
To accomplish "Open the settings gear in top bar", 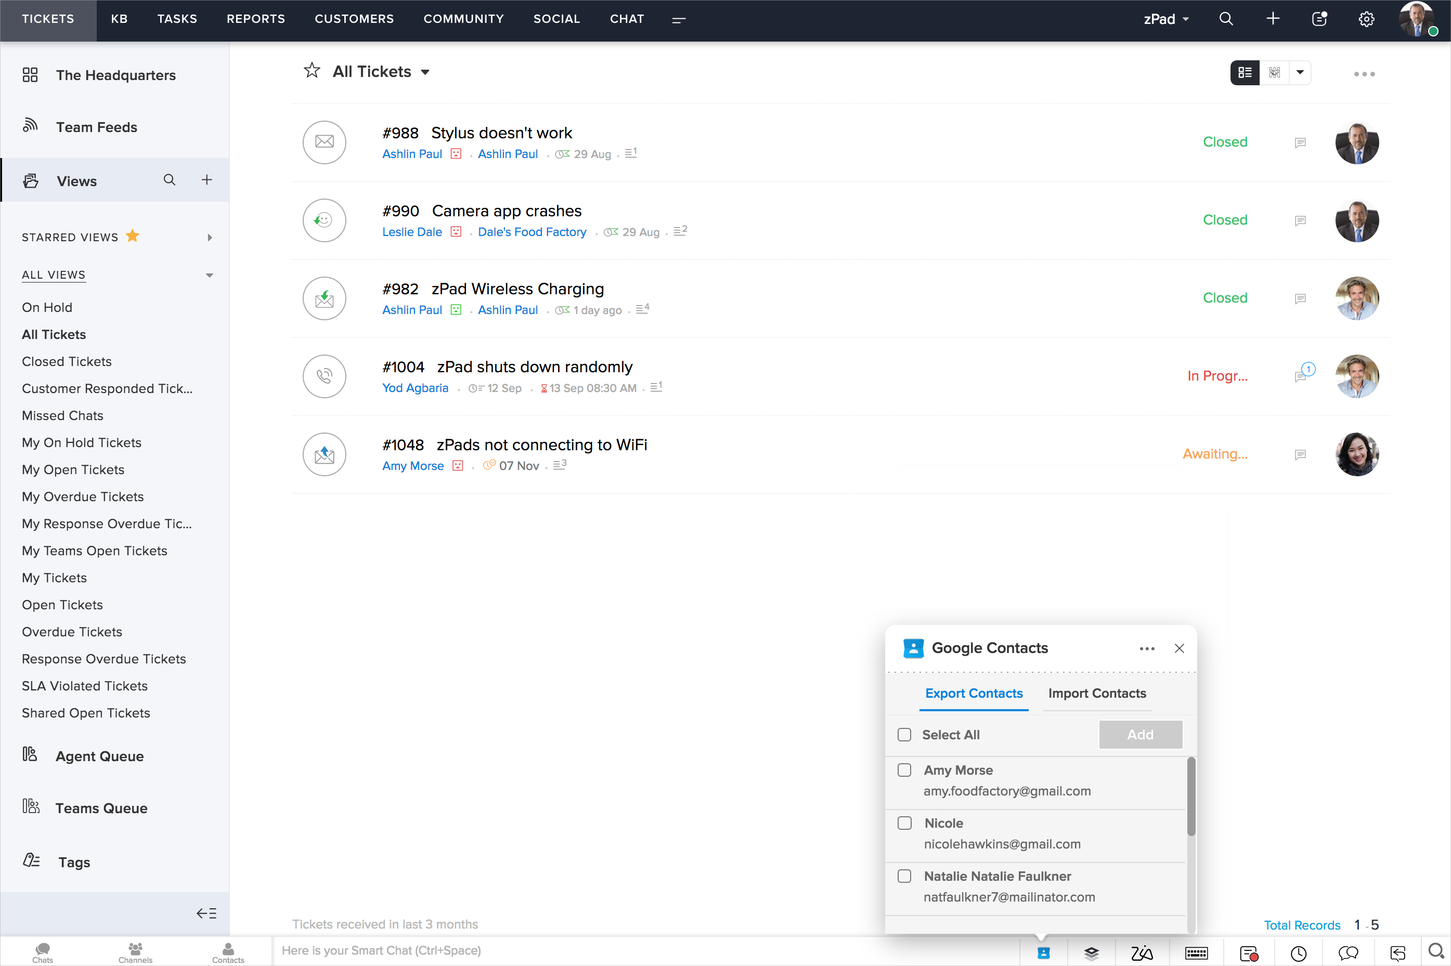I will coord(1366,19).
